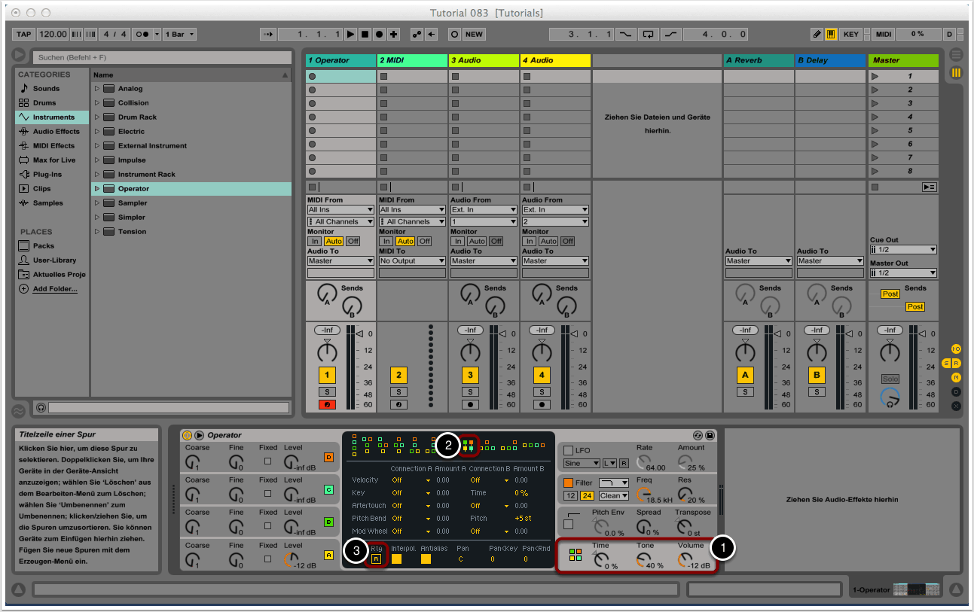Viewport: 974px width, 612px height.
Task: Toggle the Operator device activator power button
Action: click(187, 435)
